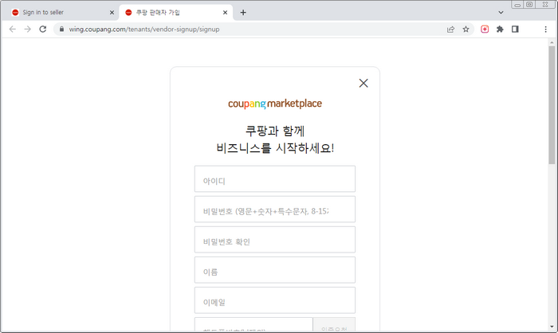
Task: Close the 쿠팡 판매자 가입 tab
Action: tap(225, 13)
